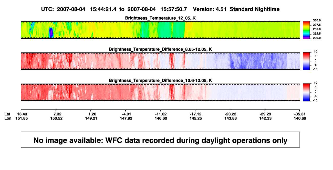Screen dimensions: 333x170
Task: Click the Brightness_Temperature_Difference_8.65-12.05, K title
Action: coord(160,49)
